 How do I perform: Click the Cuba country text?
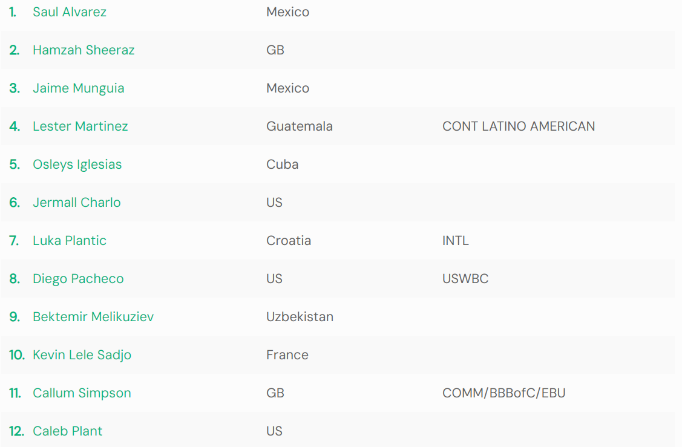pos(282,165)
